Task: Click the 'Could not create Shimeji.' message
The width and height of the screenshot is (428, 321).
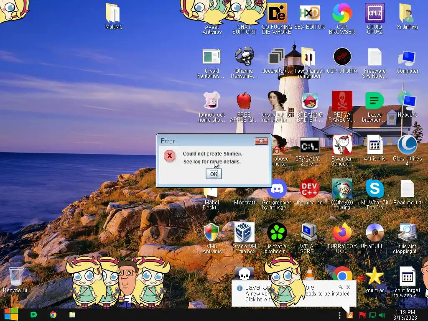Action: pyautogui.click(x=212, y=154)
